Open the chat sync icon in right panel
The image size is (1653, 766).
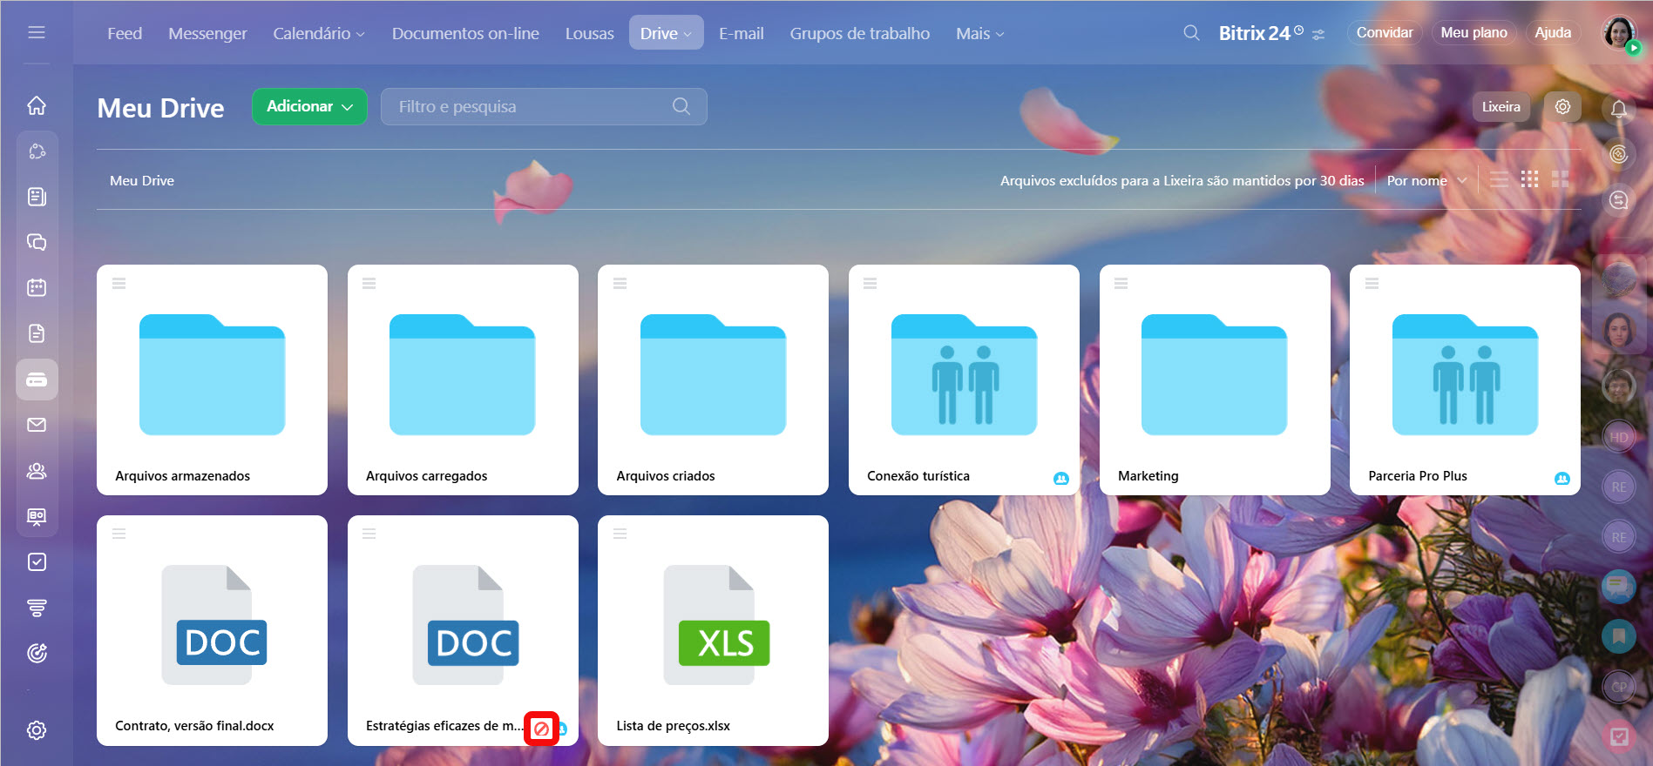click(1619, 200)
